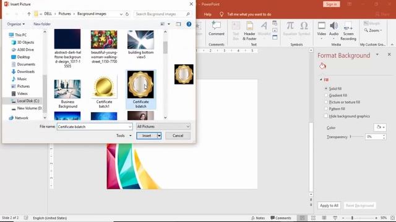Open the Symbol tool

click(304, 28)
